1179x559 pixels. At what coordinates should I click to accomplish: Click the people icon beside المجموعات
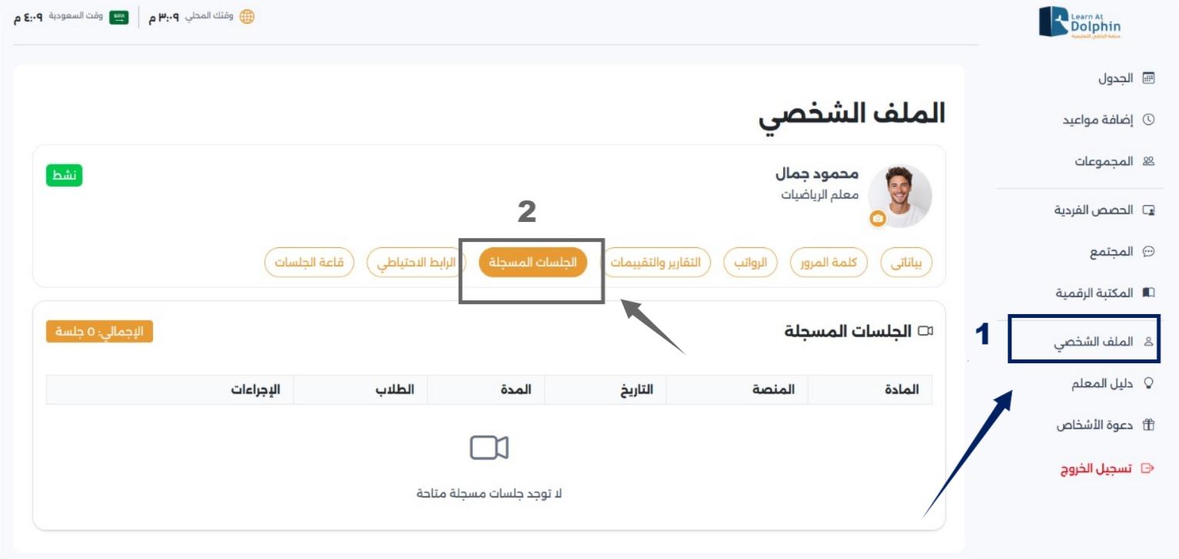(1149, 161)
